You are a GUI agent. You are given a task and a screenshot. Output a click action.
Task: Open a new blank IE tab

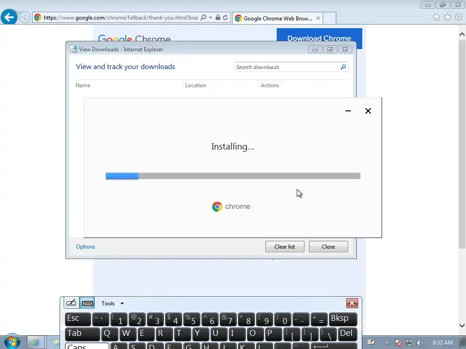[329, 18]
